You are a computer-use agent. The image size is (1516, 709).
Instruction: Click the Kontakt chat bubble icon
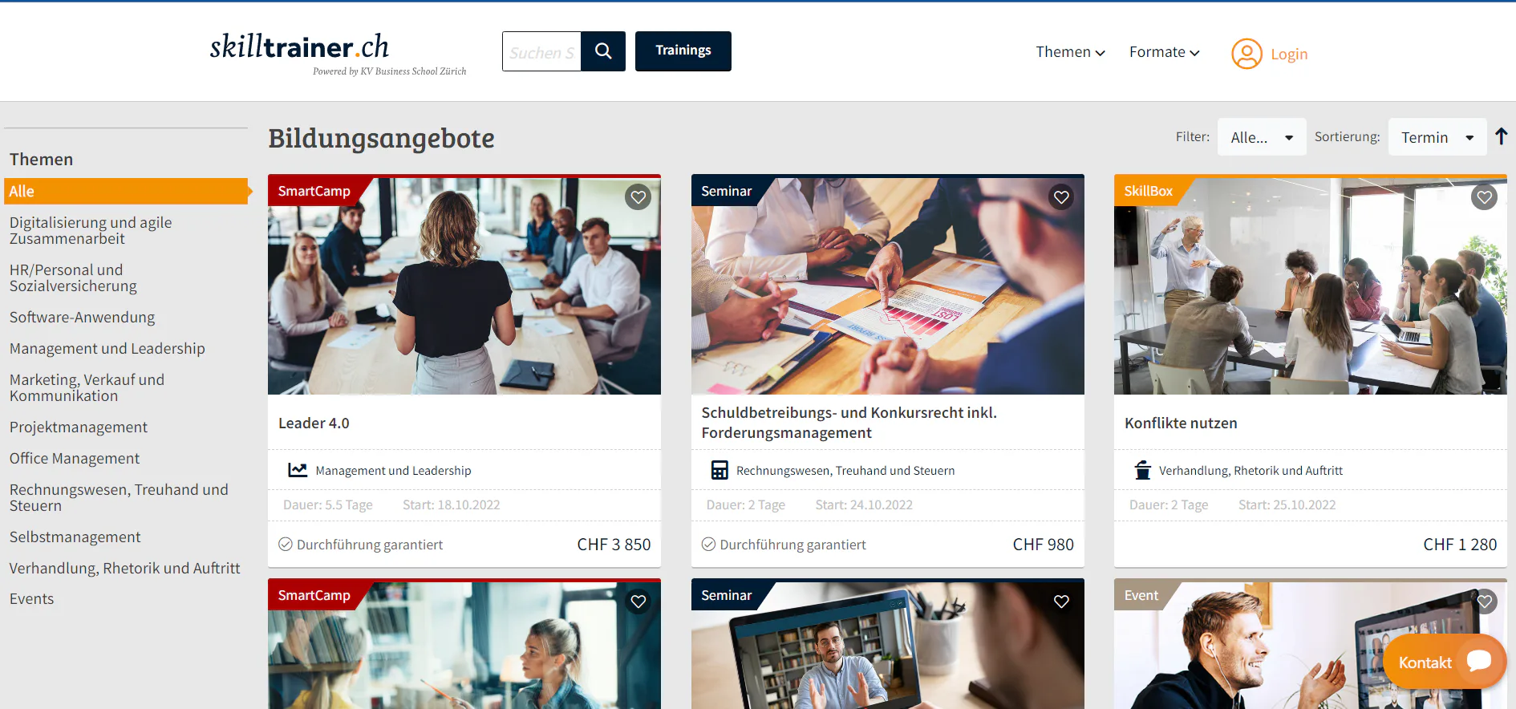[1479, 660]
